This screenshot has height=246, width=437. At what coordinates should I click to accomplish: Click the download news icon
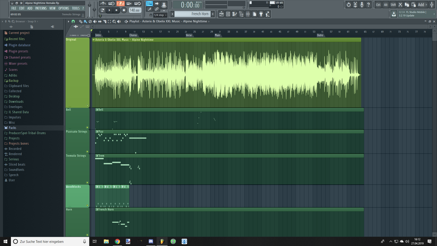click(394, 14)
